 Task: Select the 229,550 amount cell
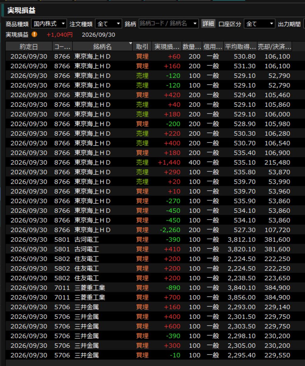[x=277, y=355]
